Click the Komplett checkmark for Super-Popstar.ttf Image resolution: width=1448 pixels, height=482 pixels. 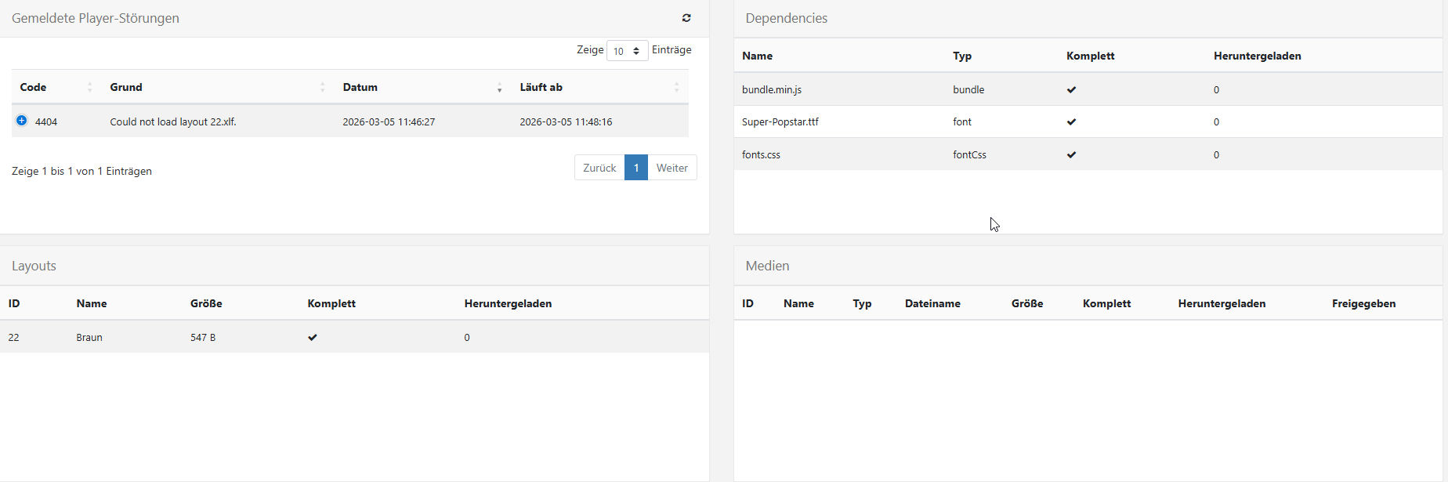click(x=1071, y=122)
